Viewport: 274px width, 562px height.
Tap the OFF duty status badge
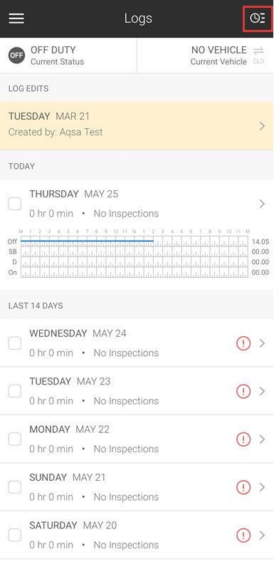click(17, 56)
